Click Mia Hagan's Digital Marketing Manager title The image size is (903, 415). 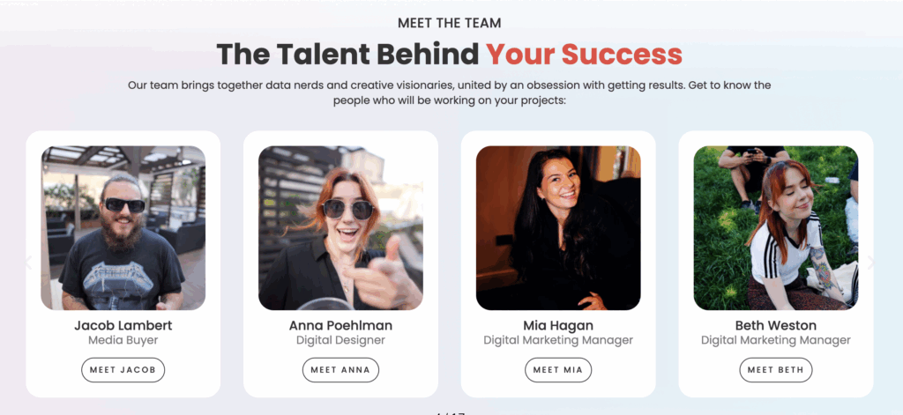(558, 340)
